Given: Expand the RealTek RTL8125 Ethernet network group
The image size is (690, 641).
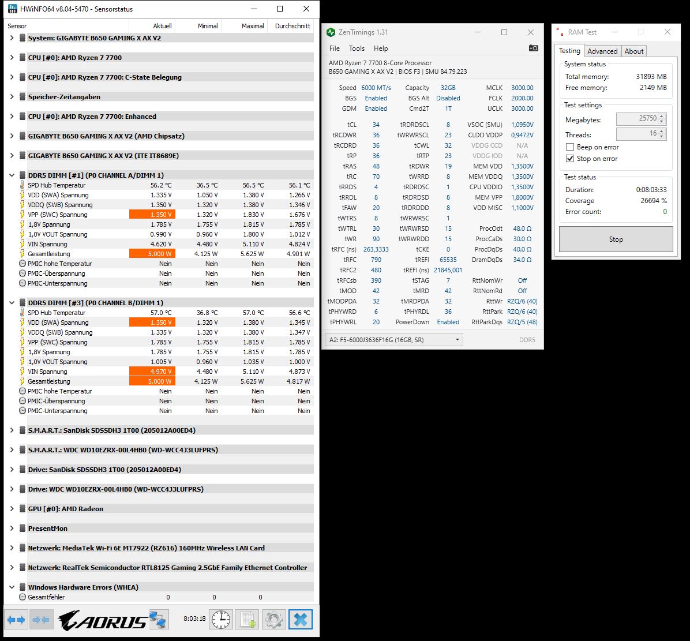Looking at the screenshot, I should click(x=12, y=568).
